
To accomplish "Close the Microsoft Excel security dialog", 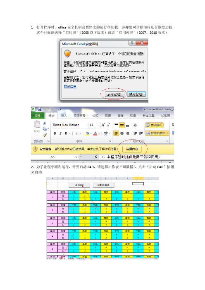I will (x=142, y=43).
